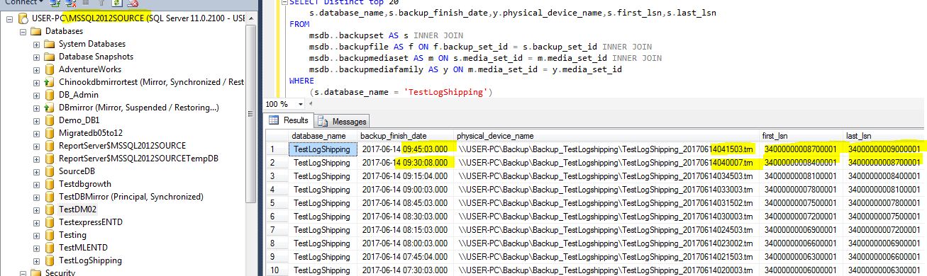Collapse the Databases folder node

tap(23, 32)
